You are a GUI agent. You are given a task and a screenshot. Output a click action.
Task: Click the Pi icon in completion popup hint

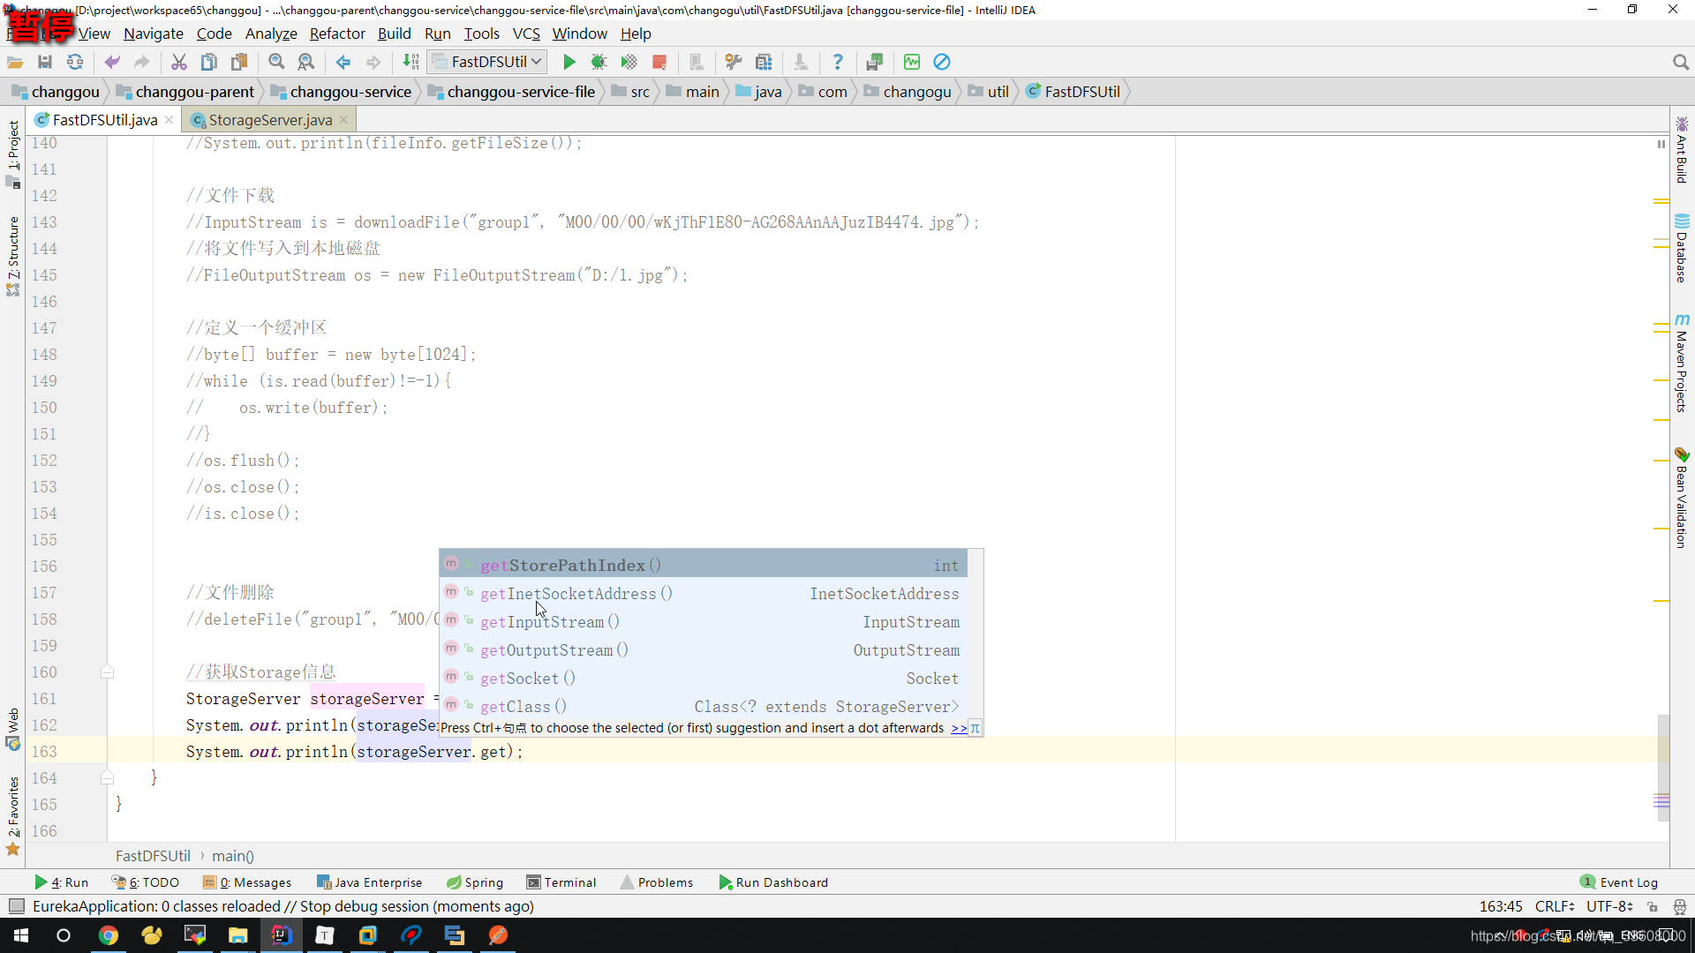point(975,729)
